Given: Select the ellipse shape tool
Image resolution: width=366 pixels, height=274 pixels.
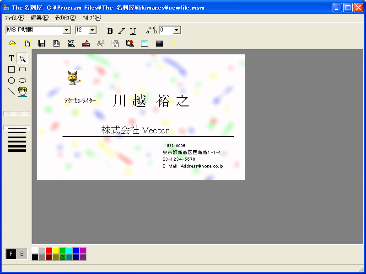Looking at the screenshot, I should (x=22, y=80).
